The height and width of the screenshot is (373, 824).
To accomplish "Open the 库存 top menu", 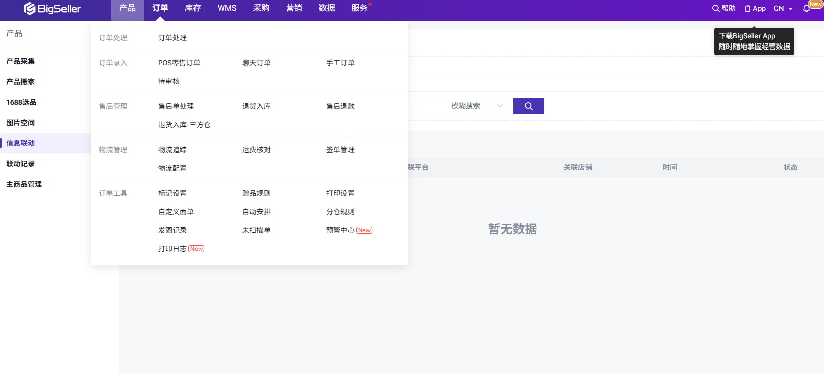I will click(x=193, y=8).
